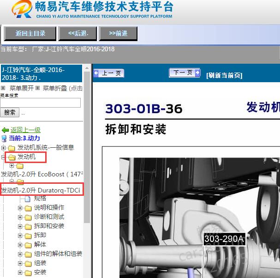Click the 规格 document icon

[x=28, y=199]
